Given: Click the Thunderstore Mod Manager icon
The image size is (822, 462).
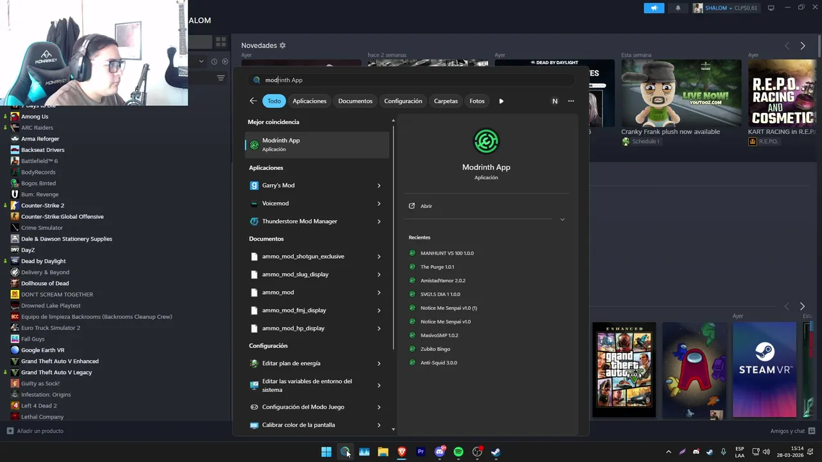Looking at the screenshot, I should [254, 221].
